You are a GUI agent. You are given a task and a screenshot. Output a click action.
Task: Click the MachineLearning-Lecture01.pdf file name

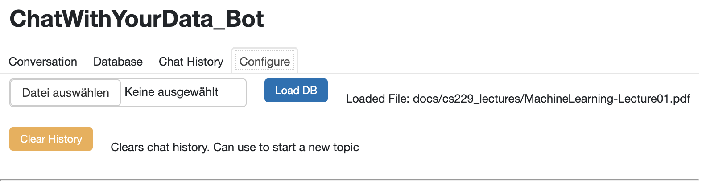click(607, 99)
